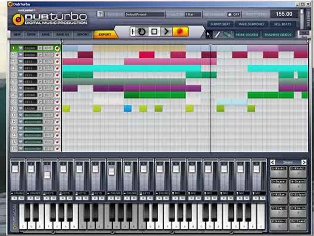Open the track 9 instrument dropdown arrow

point(20,102)
